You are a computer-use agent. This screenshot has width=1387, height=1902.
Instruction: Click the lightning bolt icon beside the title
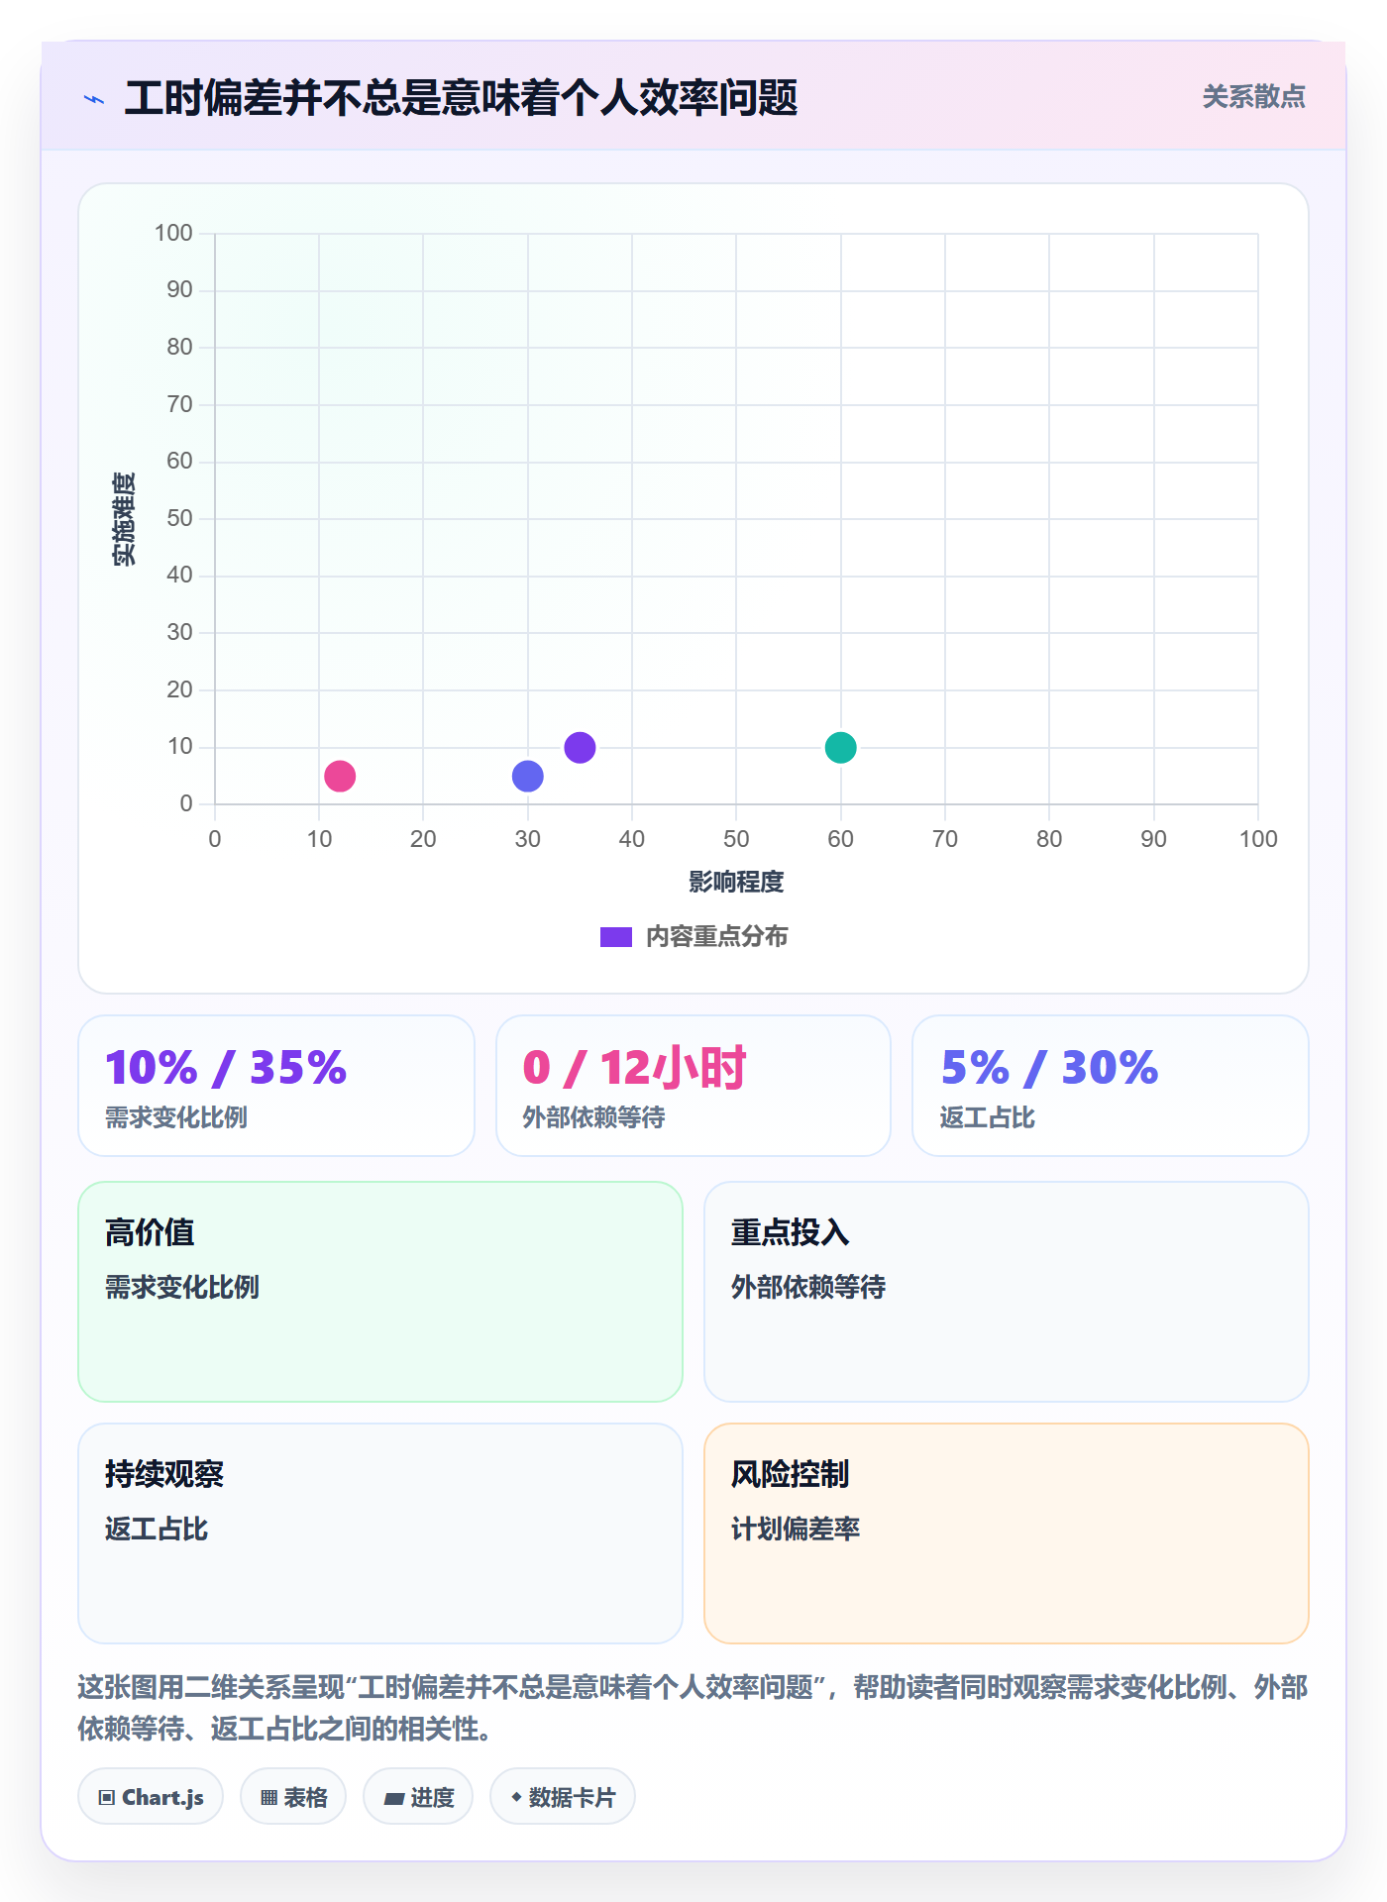coord(94,99)
